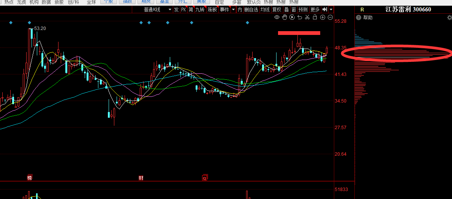Switch to the 外汇 tab
Image resolution: width=452 pixels, height=199 pixels.
(x=183, y=2)
